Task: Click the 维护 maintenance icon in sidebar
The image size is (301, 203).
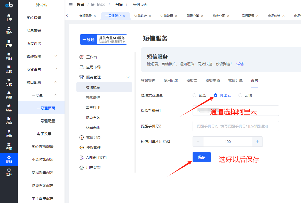Action: coord(9,170)
